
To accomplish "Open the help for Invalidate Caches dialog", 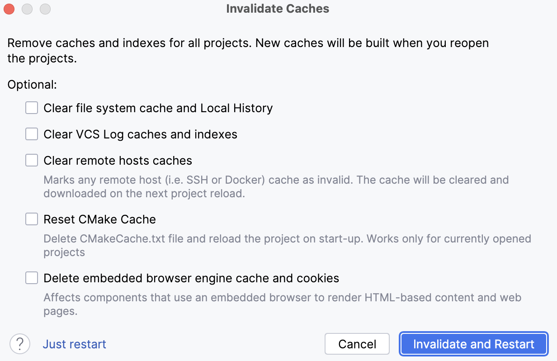I will [19, 344].
